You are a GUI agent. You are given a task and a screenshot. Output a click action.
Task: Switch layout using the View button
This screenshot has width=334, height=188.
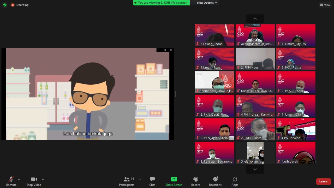[x=325, y=5]
